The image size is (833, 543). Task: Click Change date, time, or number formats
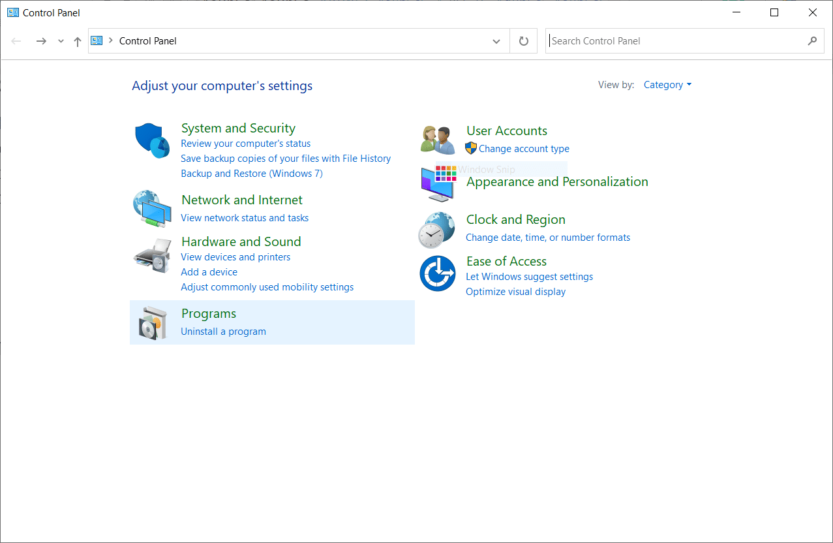tap(548, 238)
